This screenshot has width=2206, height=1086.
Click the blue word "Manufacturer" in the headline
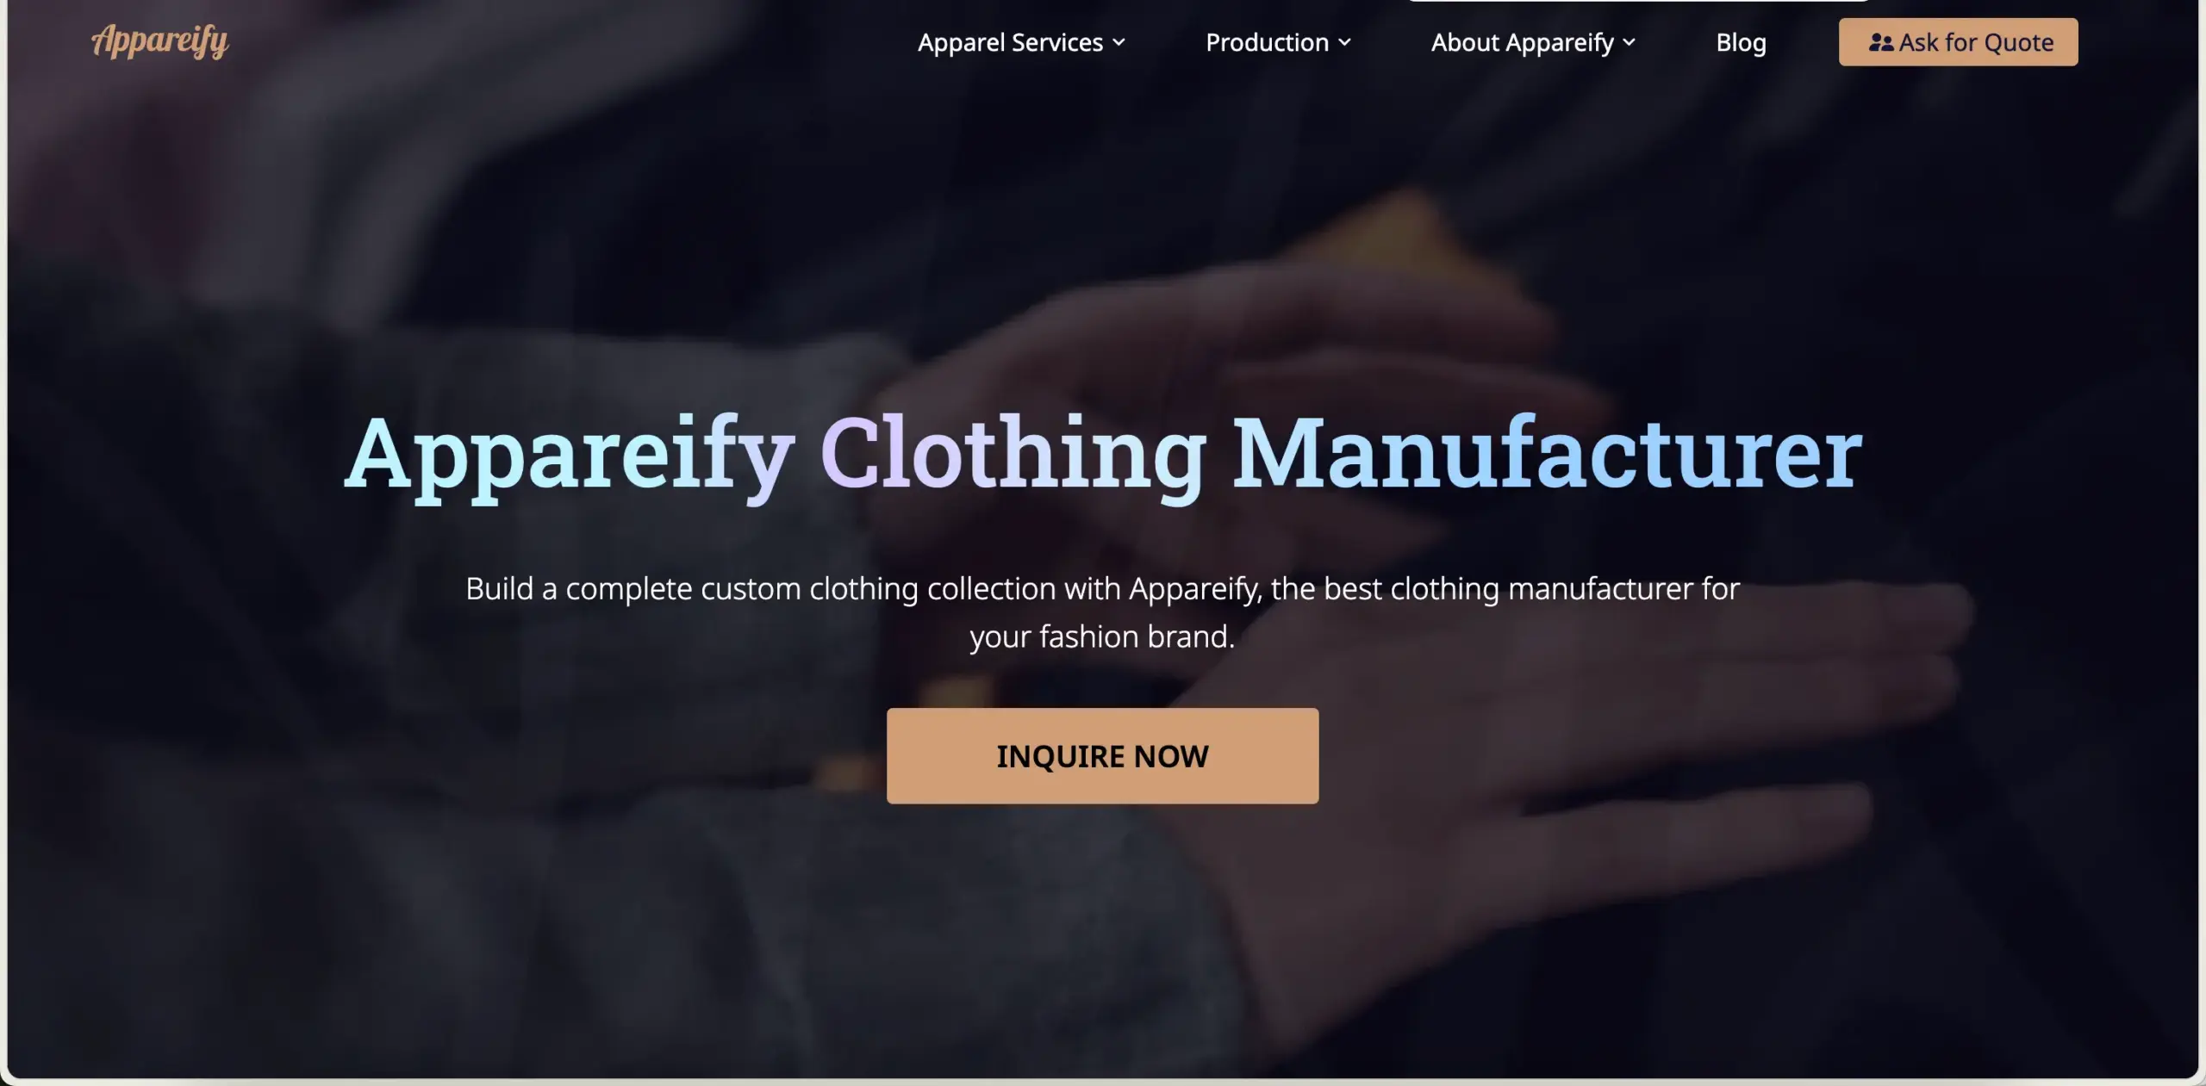click(x=1548, y=452)
